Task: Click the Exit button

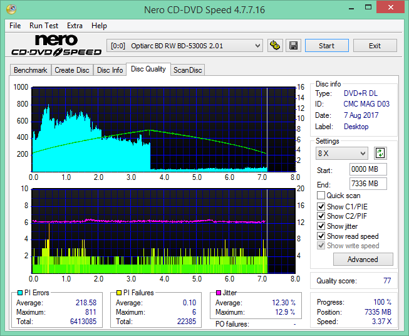Action: click(x=375, y=46)
